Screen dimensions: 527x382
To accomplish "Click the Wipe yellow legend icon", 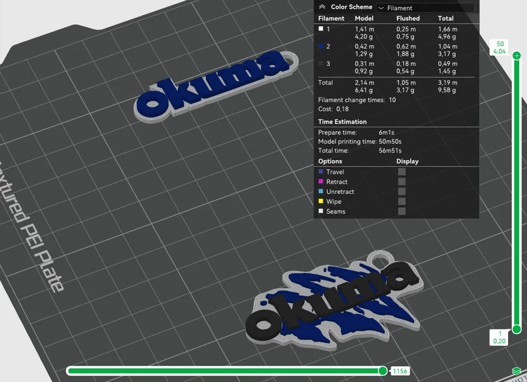I will click(x=321, y=201).
